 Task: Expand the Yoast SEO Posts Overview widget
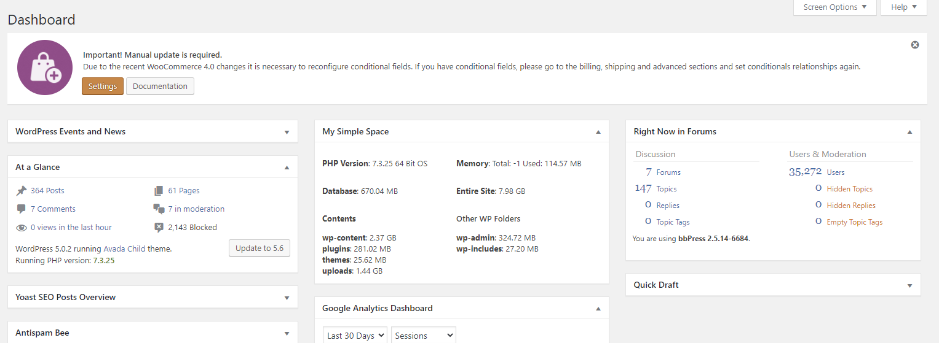pyautogui.click(x=287, y=298)
